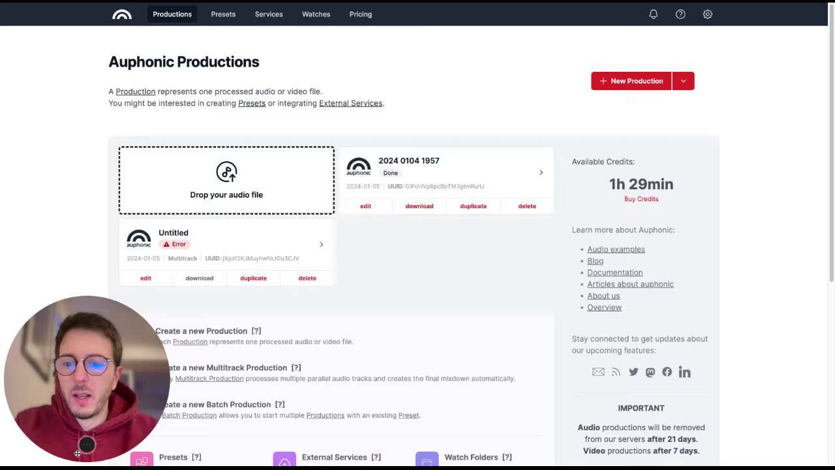Click the 1h 29min credits value
Screen dimensions: 835x470
point(641,184)
